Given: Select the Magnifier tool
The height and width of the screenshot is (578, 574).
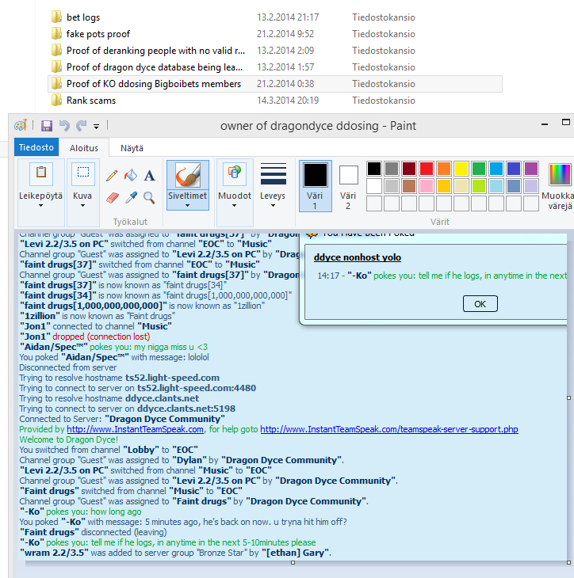Looking at the screenshot, I should pos(149,198).
